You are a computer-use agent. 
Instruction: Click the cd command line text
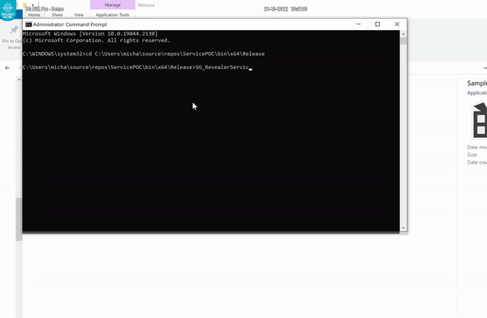point(175,54)
